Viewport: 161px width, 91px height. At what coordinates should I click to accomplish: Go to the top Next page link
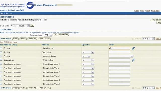coord(158,39)
